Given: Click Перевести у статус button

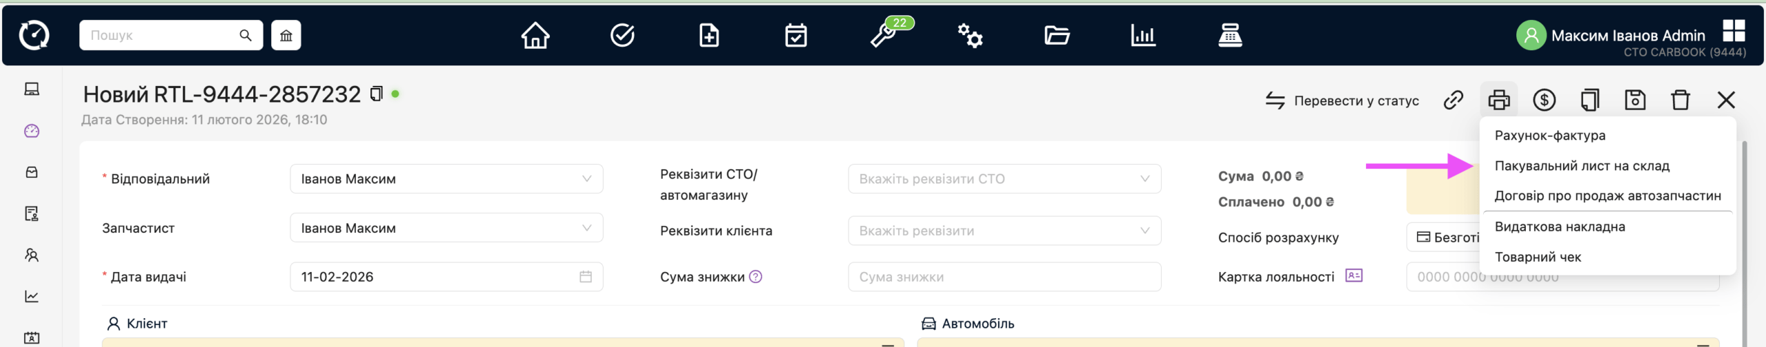Looking at the screenshot, I should [x=1342, y=101].
